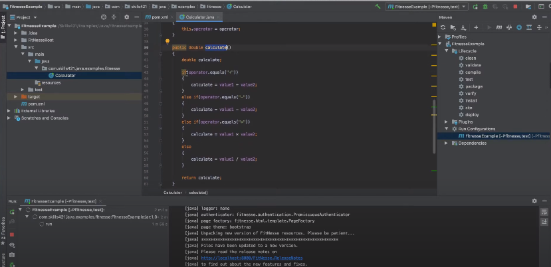Select the Maven package lifecycle goal
551x267 pixels.
tap(474, 86)
